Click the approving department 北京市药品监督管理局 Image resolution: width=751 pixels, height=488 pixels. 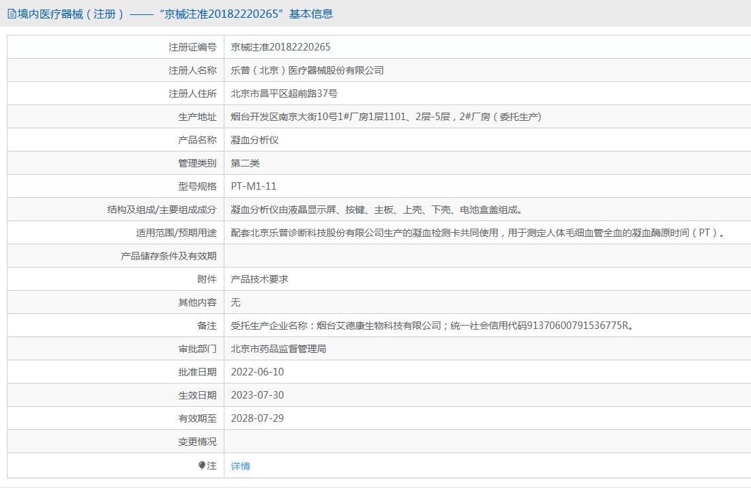[279, 349]
